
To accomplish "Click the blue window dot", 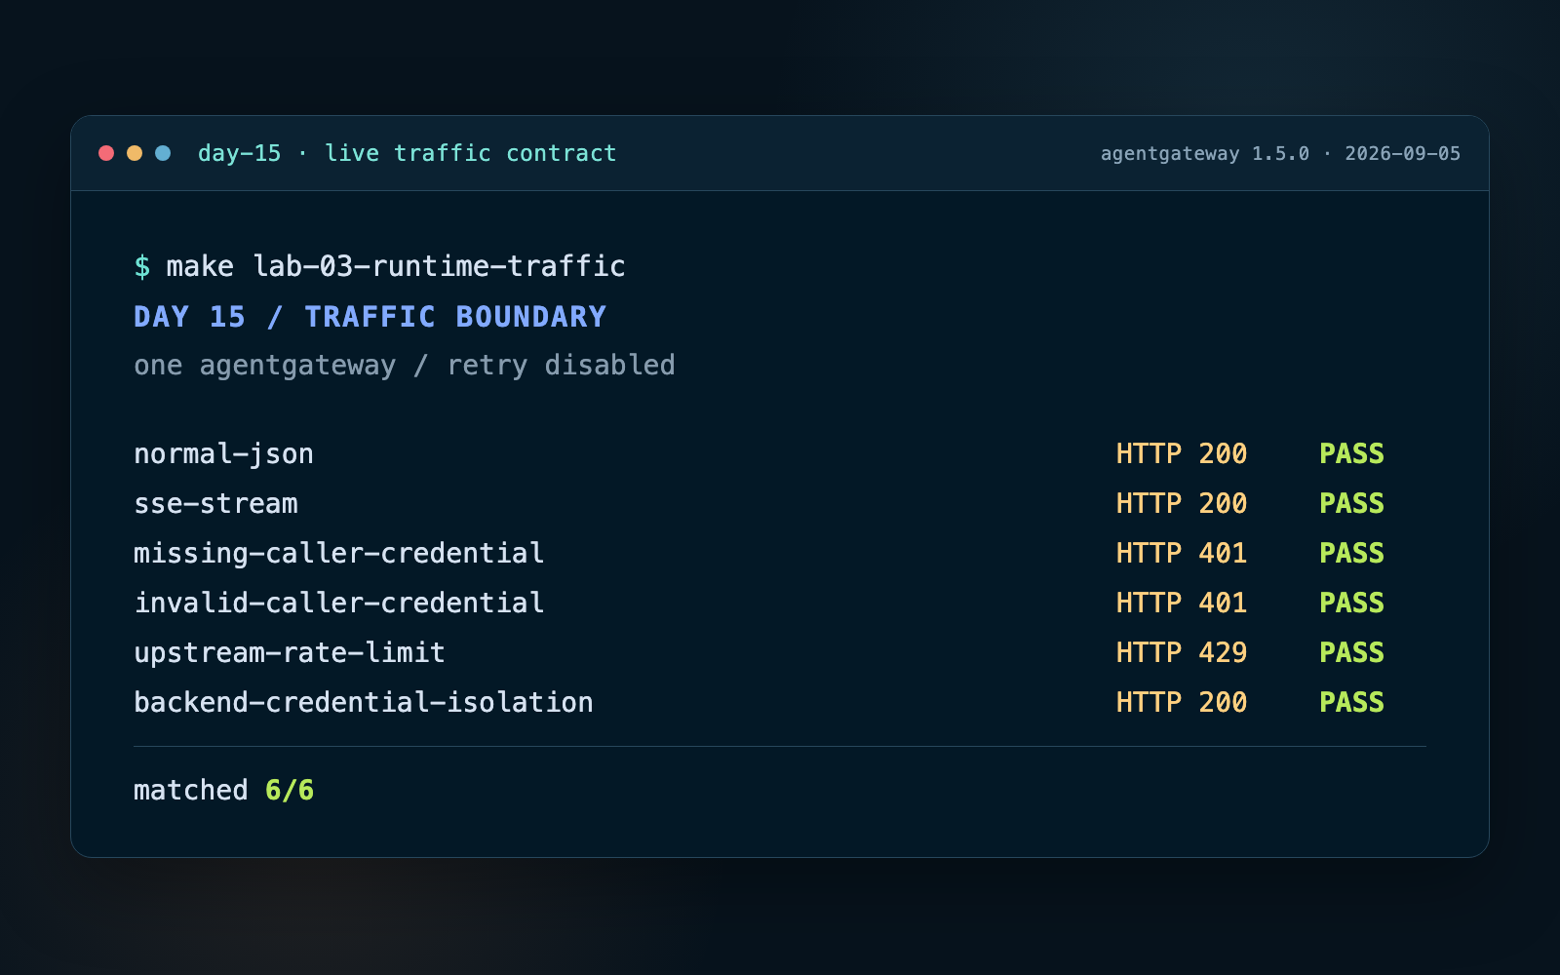I will click(163, 153).
